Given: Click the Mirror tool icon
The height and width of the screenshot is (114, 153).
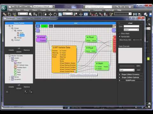Looking at the screenshot, I should 135,14.
